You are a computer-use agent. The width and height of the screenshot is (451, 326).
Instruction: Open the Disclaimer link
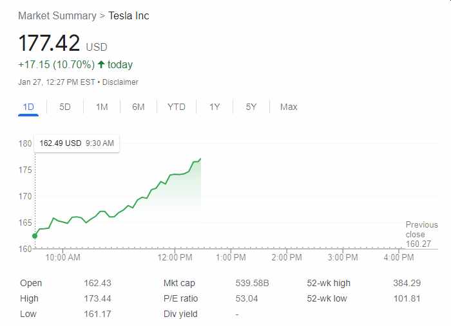120,82
